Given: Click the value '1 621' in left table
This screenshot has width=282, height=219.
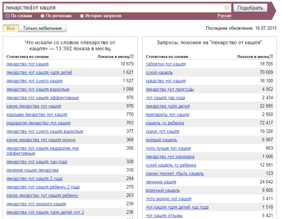Looking at the screenshot, I should (128, 72).
